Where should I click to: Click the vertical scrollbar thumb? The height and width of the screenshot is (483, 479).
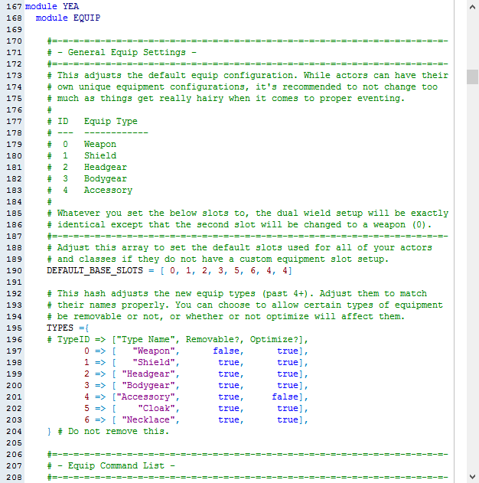pos(472,77)
